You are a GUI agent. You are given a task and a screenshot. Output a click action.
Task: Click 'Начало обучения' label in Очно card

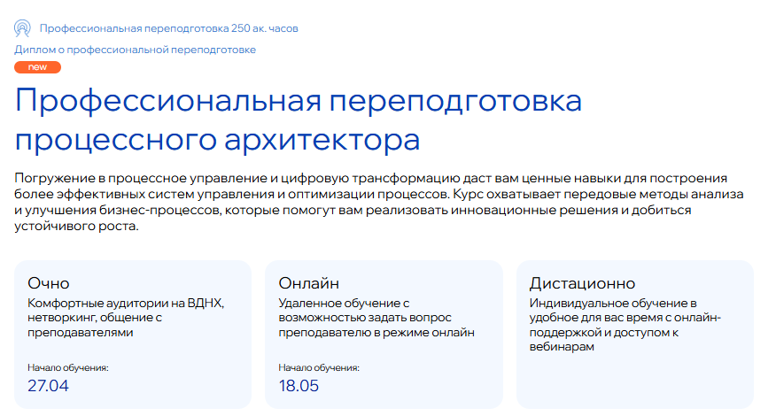(x=68, y=367)
